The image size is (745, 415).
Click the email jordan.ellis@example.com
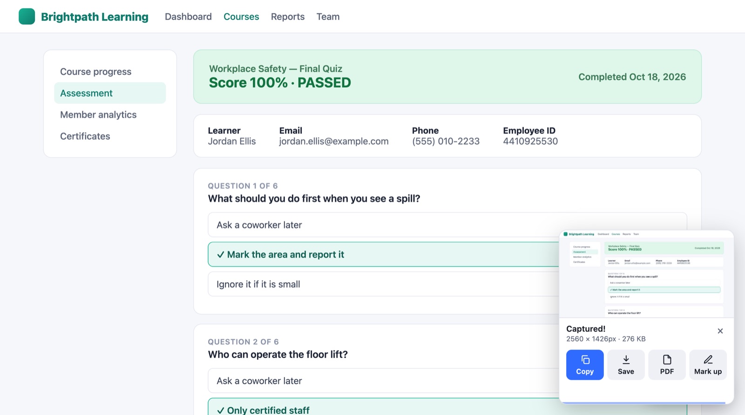point(334,141)
